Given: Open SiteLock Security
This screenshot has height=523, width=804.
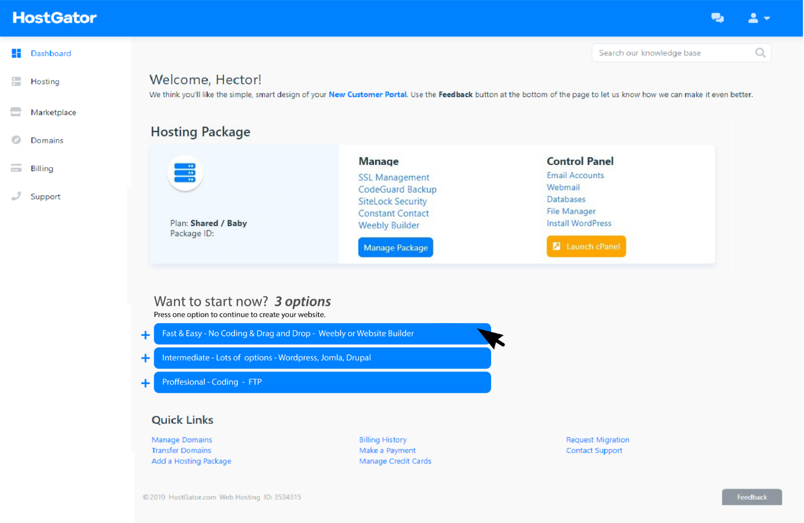Looking at the screenshot, I should coord(392,202).
